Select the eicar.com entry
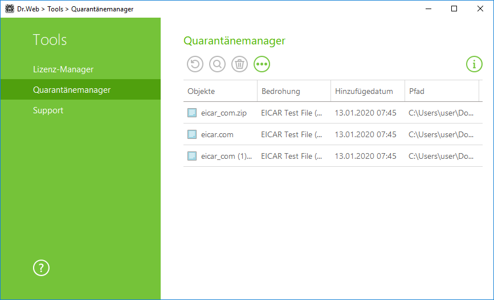 click(333, 134)
